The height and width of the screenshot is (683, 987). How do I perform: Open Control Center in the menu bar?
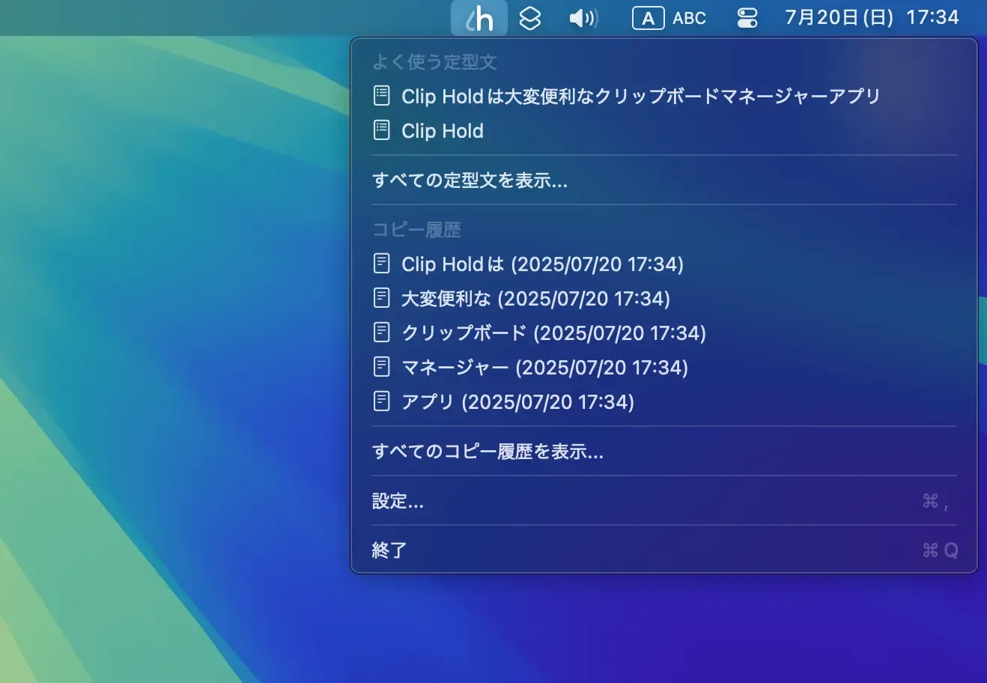(747, 18)
